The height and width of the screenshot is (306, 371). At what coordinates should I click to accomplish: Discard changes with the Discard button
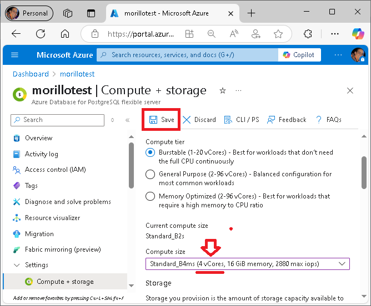(x=199, y=120)
